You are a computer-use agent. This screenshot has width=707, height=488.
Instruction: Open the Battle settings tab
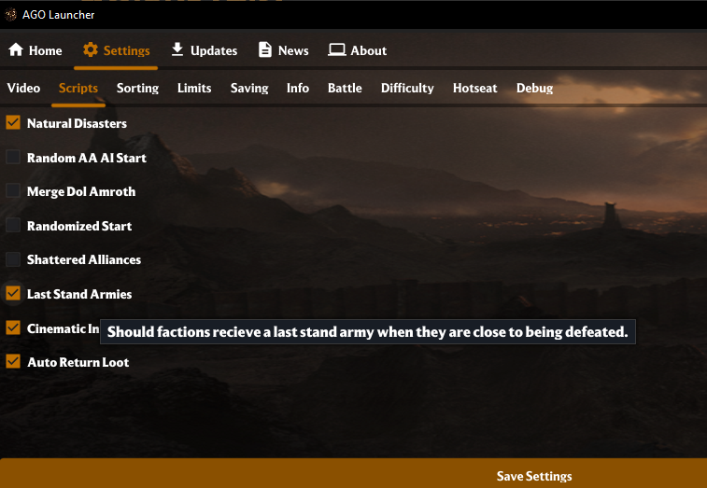[345, 88]
